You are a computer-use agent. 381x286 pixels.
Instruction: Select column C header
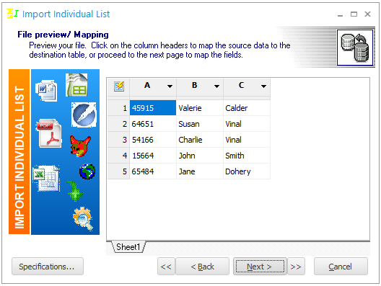(241, 86)
